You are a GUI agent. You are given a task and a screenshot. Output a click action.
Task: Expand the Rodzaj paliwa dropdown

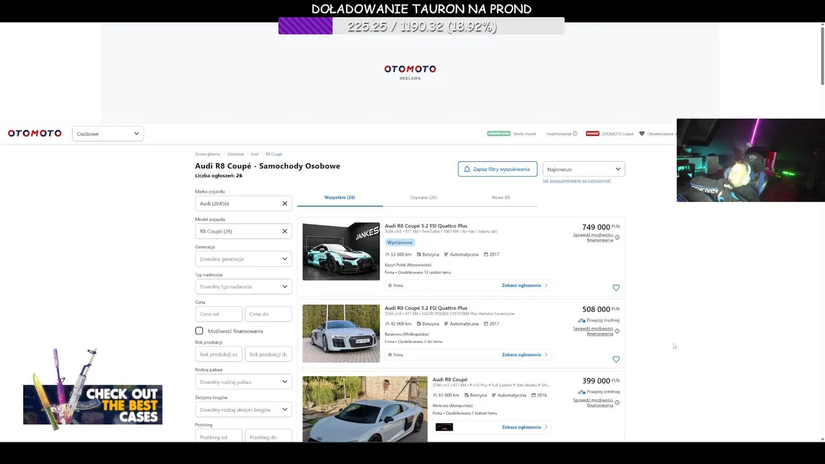coord(244,382)
